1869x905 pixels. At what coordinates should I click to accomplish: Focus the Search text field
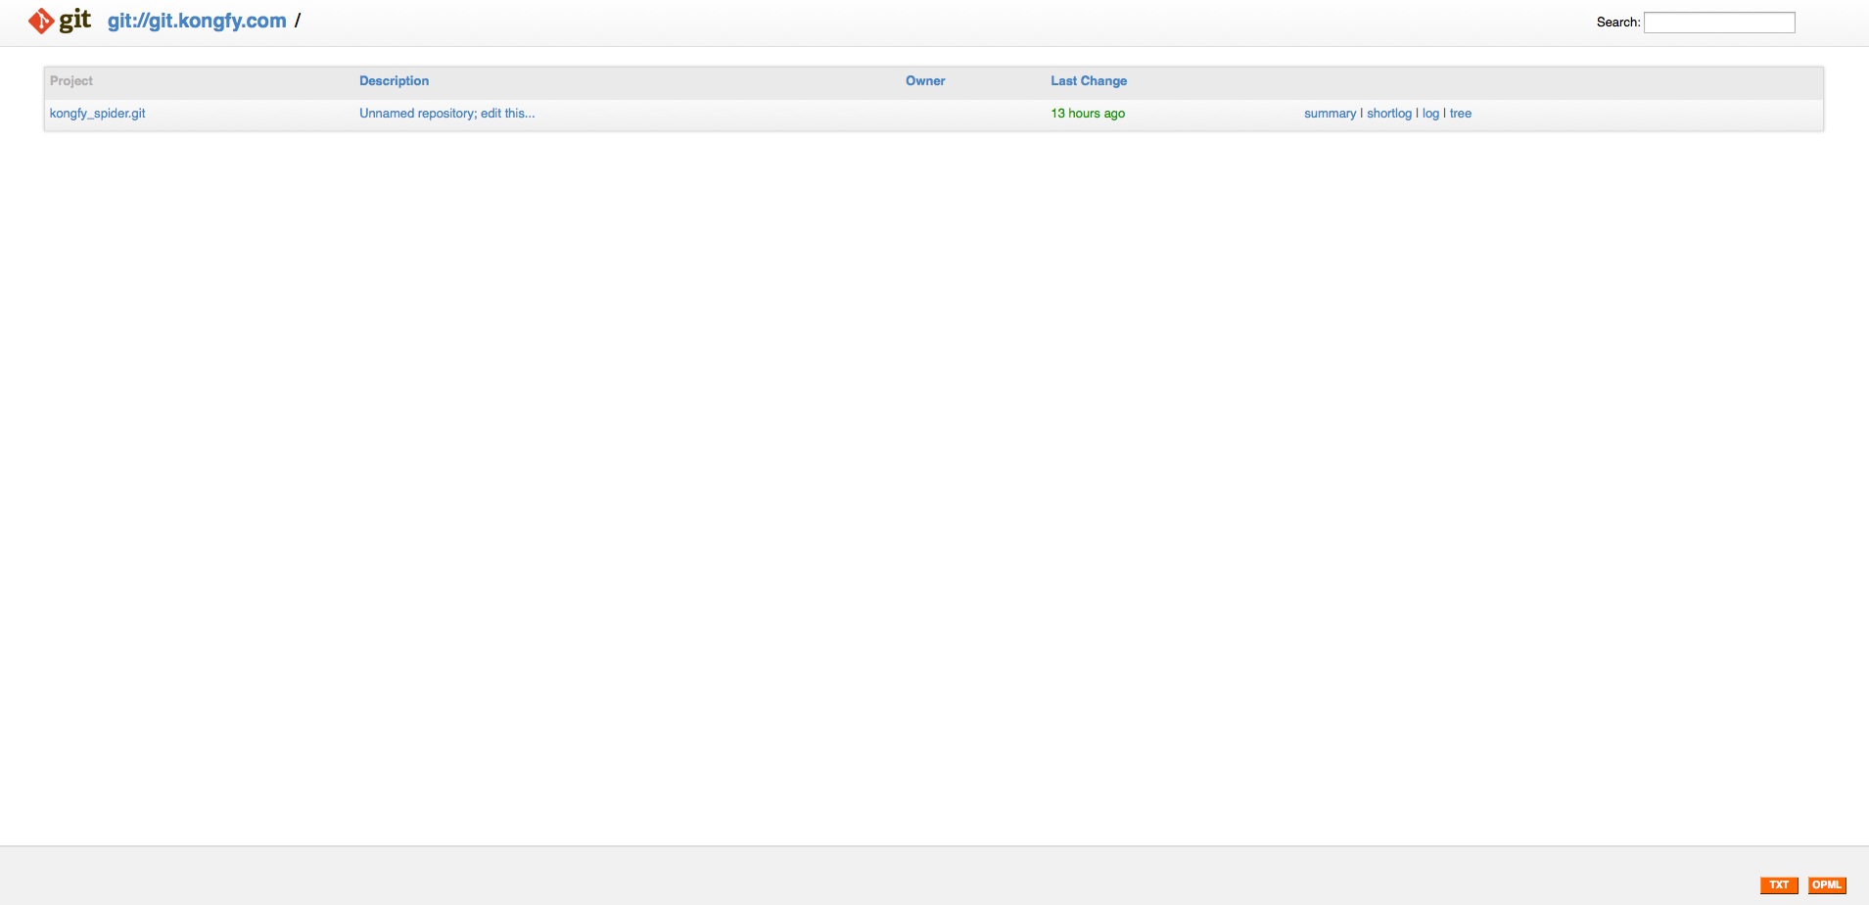(x=1718, y=23)
